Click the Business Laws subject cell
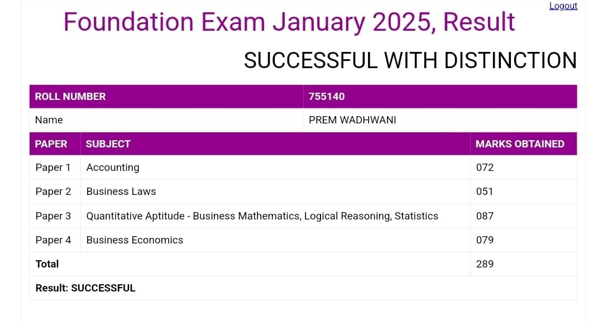603x325 pixels. [x=121, y=192]
